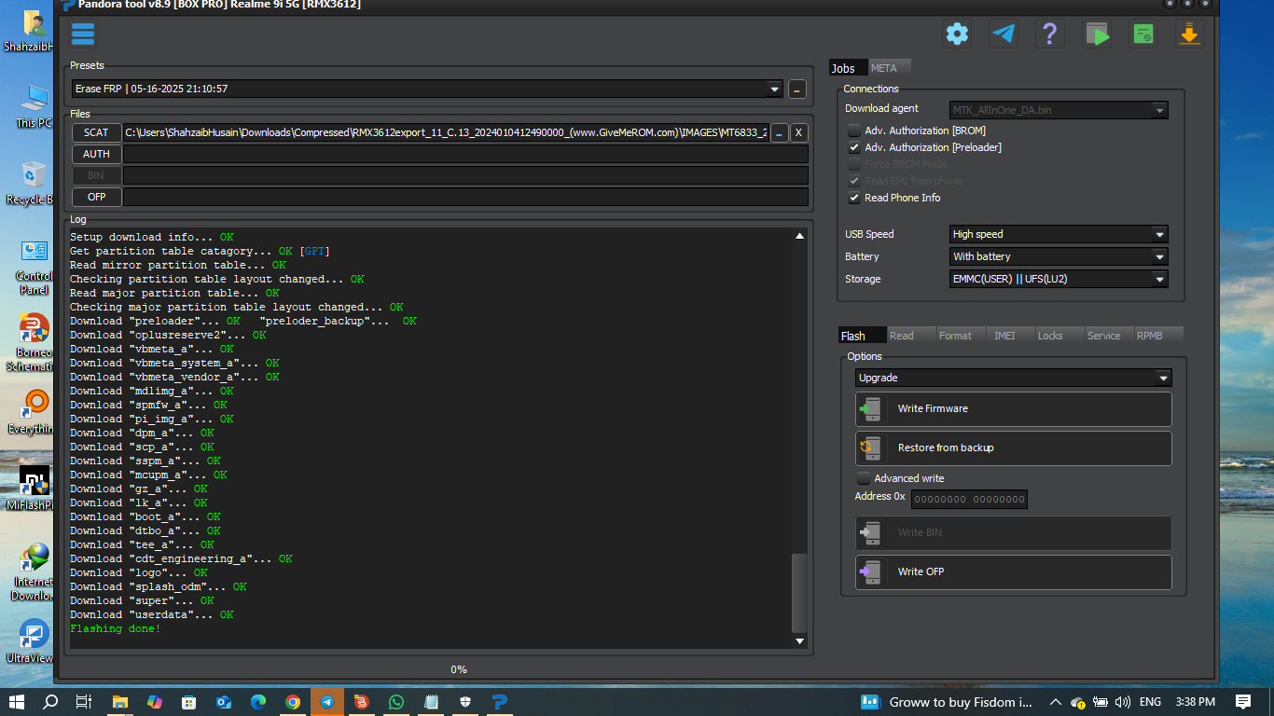The height and width of the screenshot is (716, 1274).
Task: Clear the SCAT path with X button
Action: click(x=799, y=133)
